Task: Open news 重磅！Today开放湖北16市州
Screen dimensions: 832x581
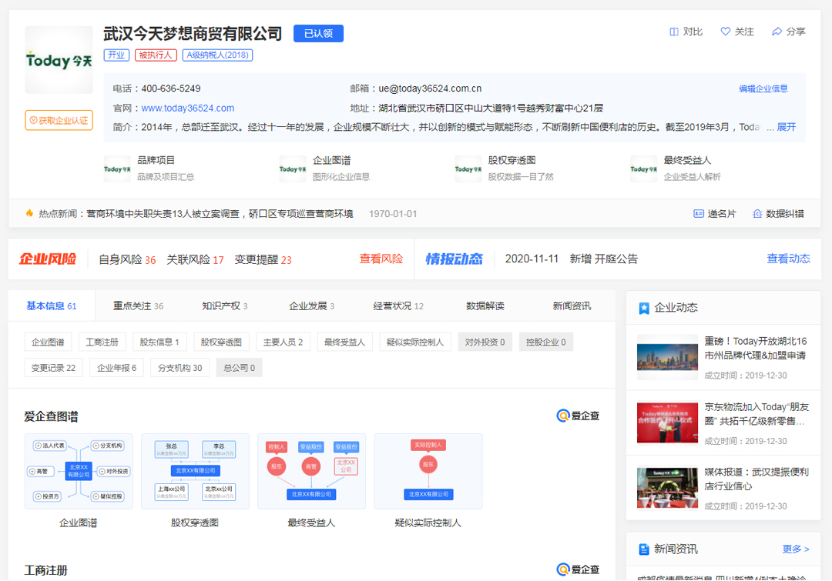Action: [755, 349]
